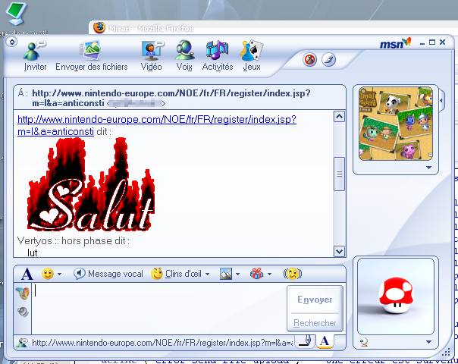Viewport: 458px width, 364px height.
Task: Start a Vidéo call
Action: [151, 53]
